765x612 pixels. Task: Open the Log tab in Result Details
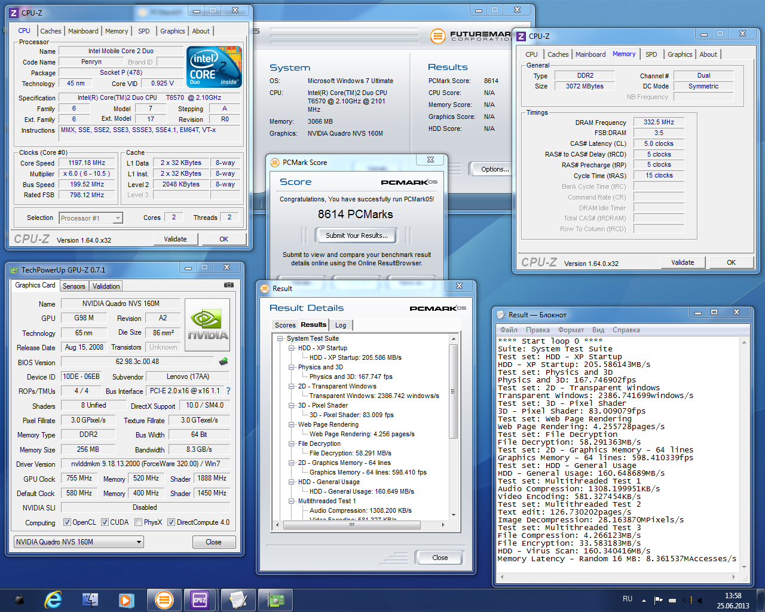341,325
